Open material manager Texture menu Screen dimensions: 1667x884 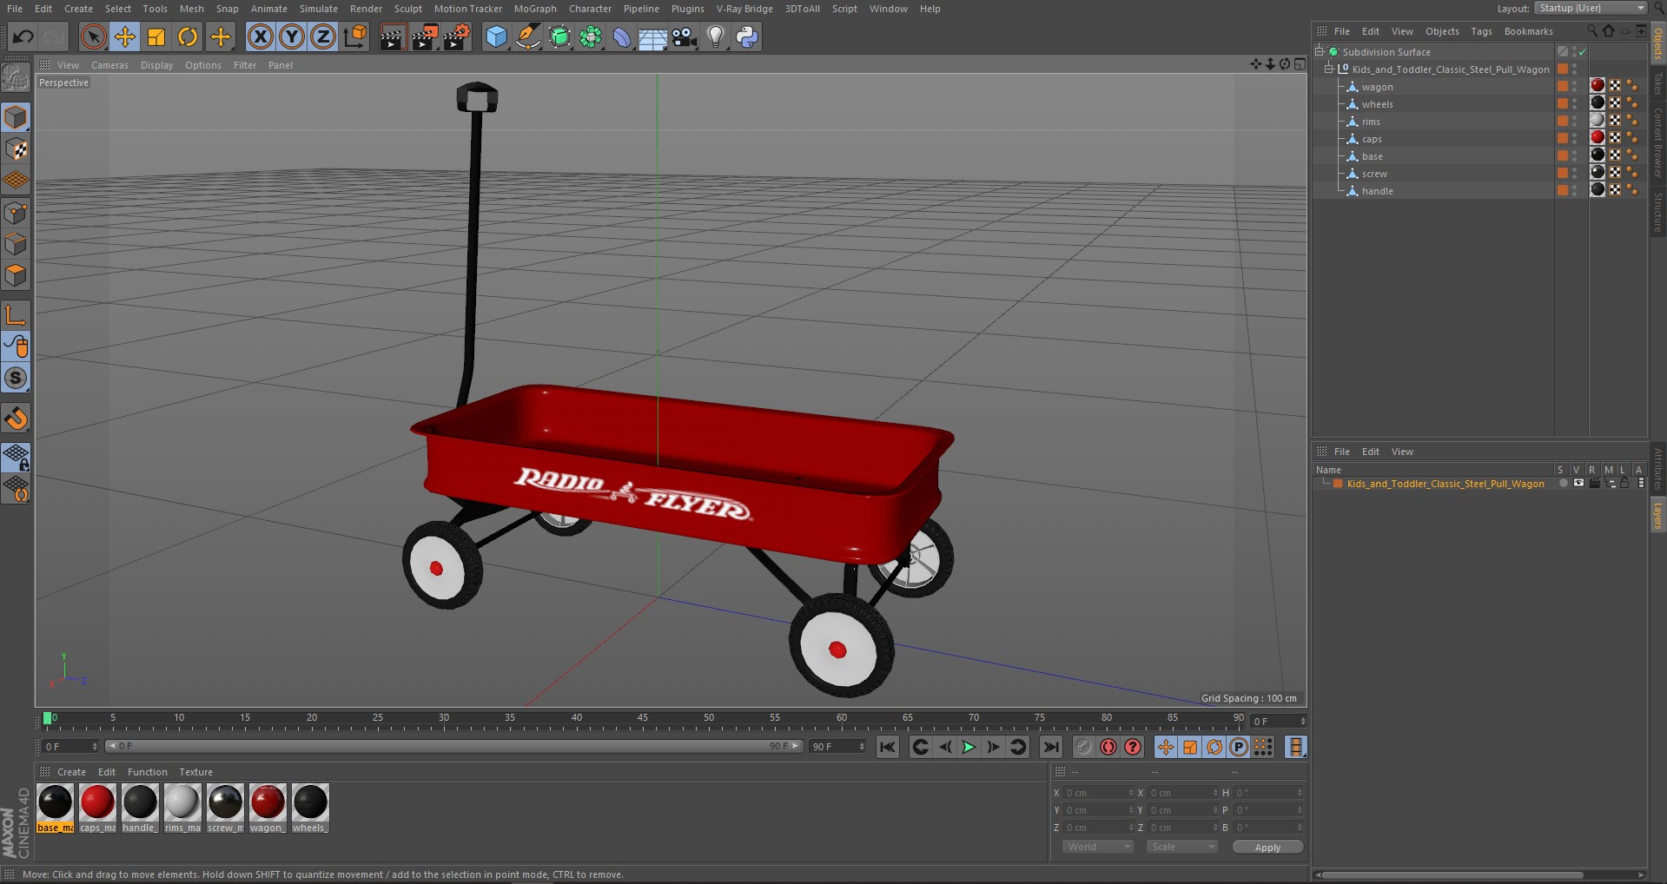coord(195,772)
